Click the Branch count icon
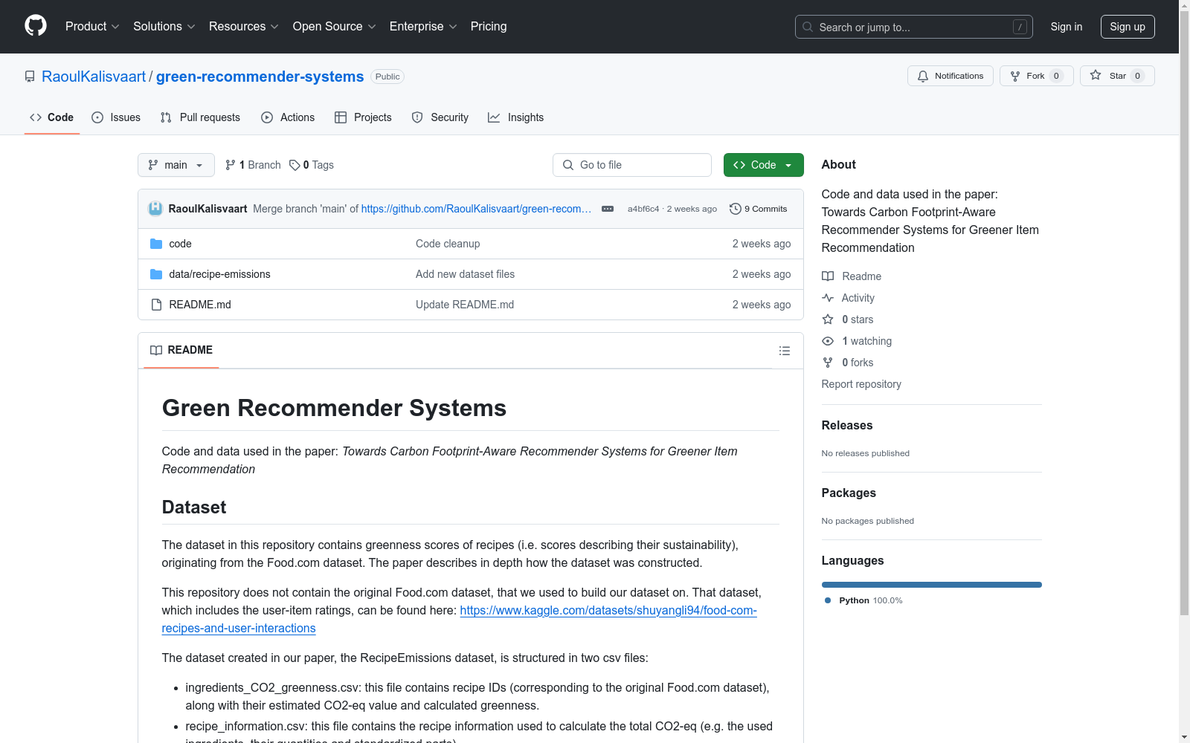This screenshot has height=743, width=1190. click(231, 165)
